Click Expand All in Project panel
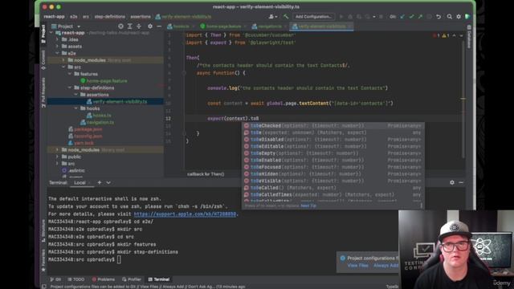 130,26
